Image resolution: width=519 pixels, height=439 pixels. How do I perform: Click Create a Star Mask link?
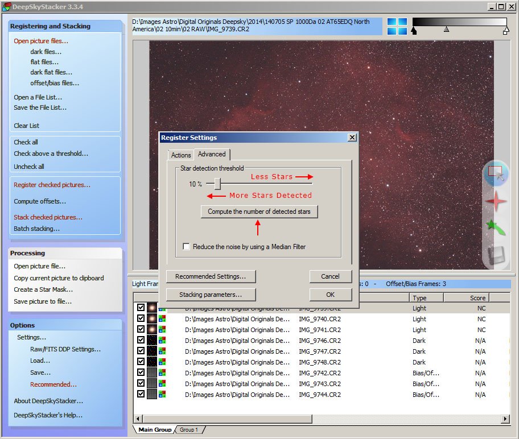pyautogui.click(x=43, y=289)
